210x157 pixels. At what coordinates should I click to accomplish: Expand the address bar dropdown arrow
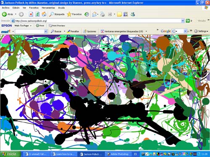[183, 21]
